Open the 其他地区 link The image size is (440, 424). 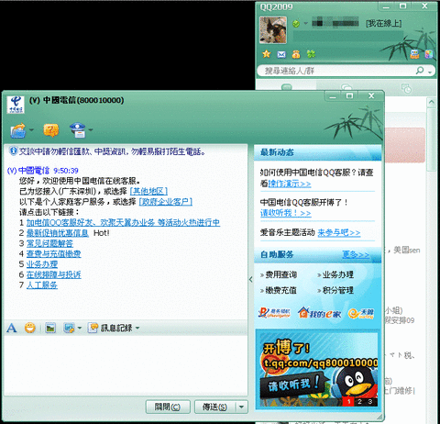[x=148, y=191]
